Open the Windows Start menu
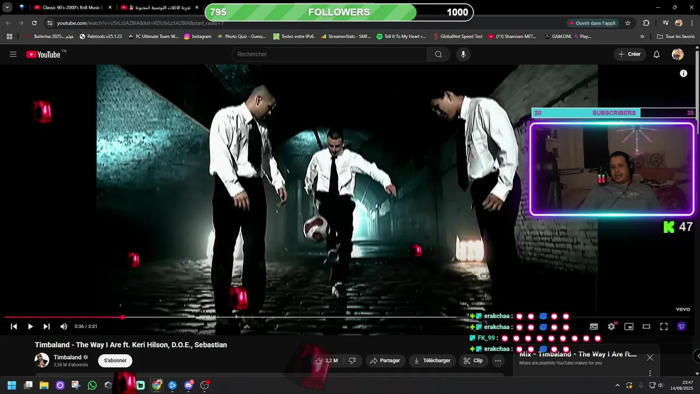Viewport: 700px width, 394px height. 11,385
